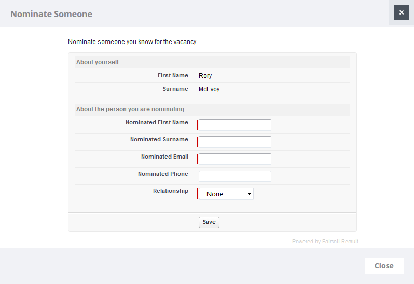Click the Nominated Phone label

(x=163, y=174)
